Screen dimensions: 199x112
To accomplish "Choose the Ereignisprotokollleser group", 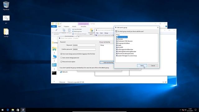I will (x=124, y=43).
